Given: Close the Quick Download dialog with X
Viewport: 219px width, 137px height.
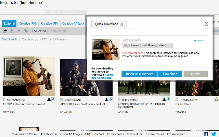Looking at the screenshot, I should pos(206,24).
